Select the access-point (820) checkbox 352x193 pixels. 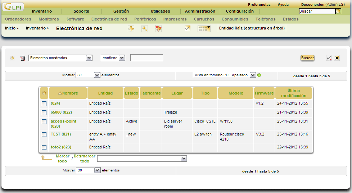[x=44, y=121]
